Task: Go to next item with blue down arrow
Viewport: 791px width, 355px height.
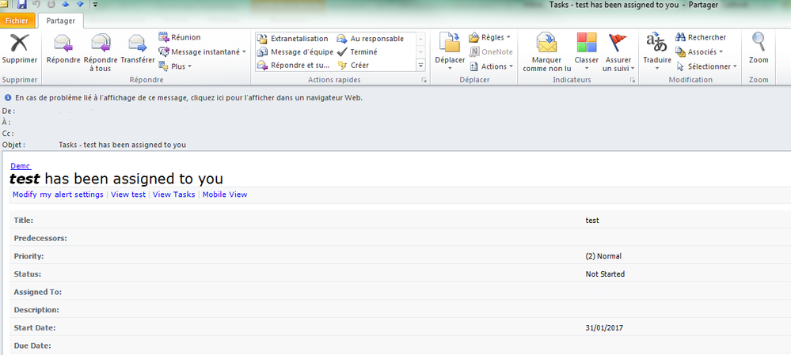Action: [x=80, y=5]
